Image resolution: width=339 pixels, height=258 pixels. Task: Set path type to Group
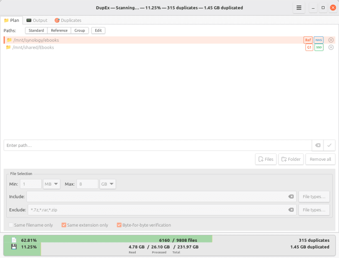(79, 31)
